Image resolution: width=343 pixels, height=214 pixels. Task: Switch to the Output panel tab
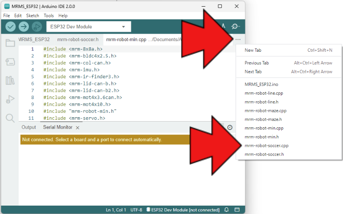[29, 127]
